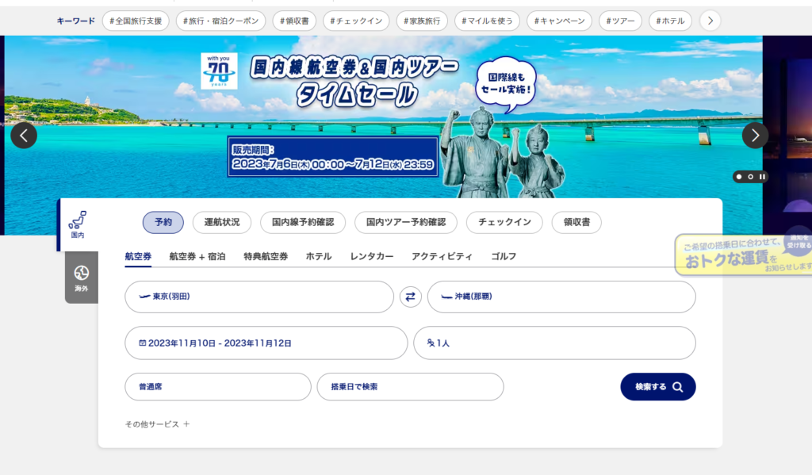The image size is (812, 475).
Task: Expand その他サービス with plus icon
Action: tap(158, 424)
